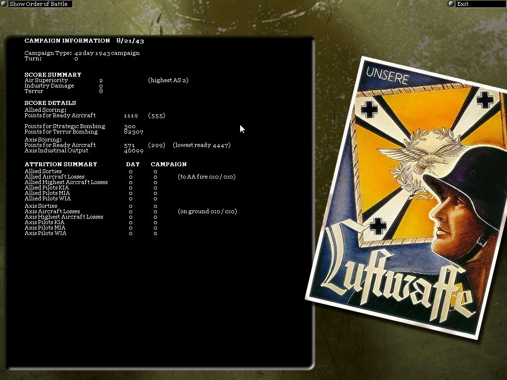Click the '(299)' value
Viewport: 507px width, 380px height.
point(156,145)
